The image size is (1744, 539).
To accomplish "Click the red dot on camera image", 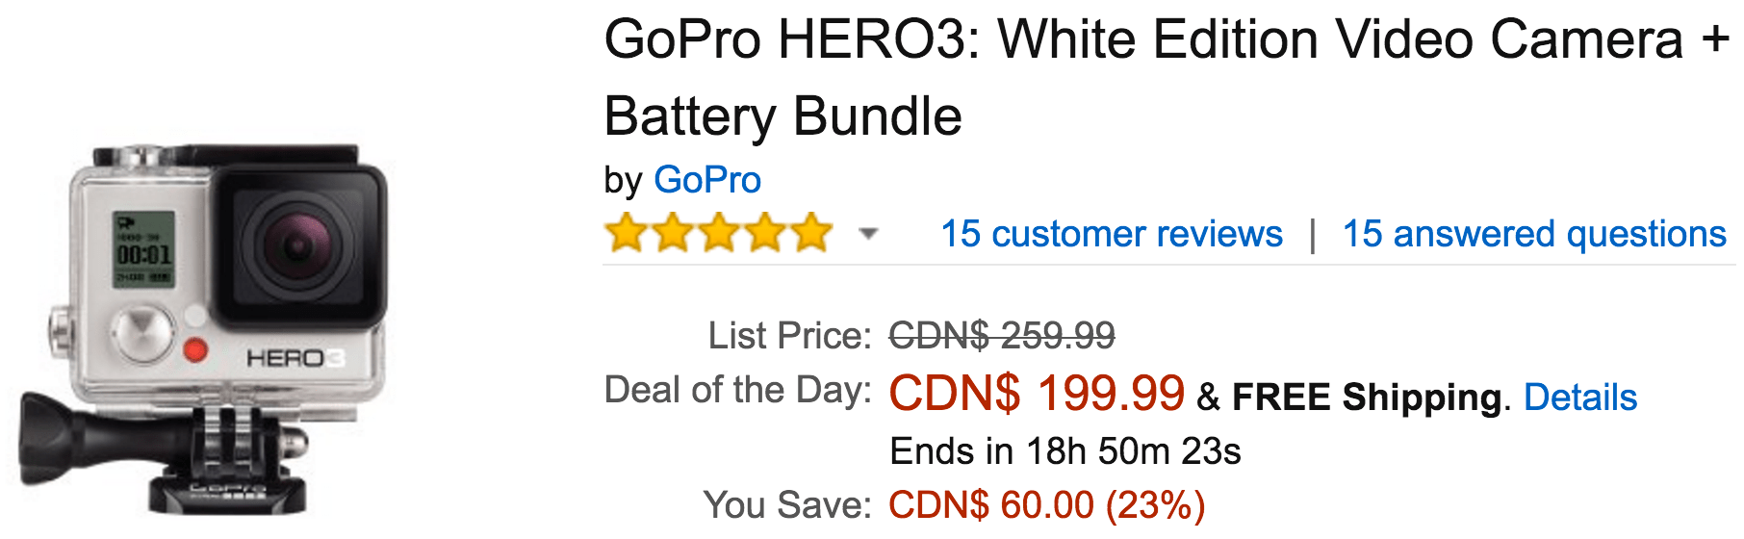I will (195, 349).
